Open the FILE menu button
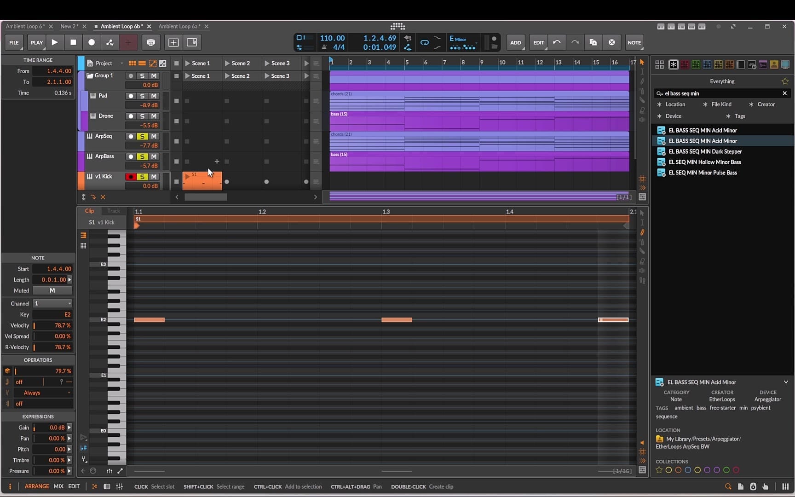Screen dimensions: 795x497 (x=14, y=42)
